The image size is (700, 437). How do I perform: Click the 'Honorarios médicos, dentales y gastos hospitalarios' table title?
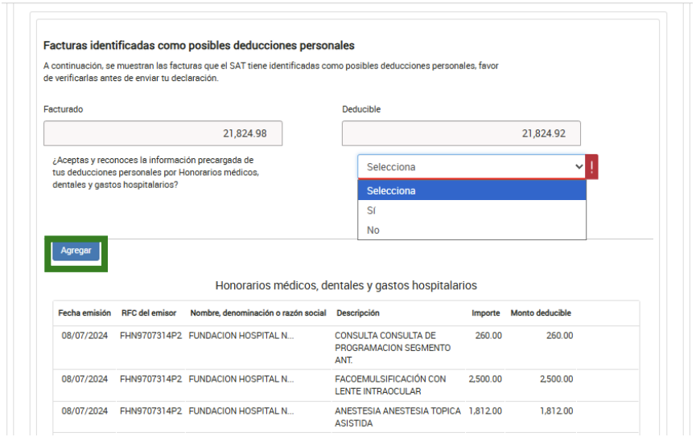coord(346,285)
